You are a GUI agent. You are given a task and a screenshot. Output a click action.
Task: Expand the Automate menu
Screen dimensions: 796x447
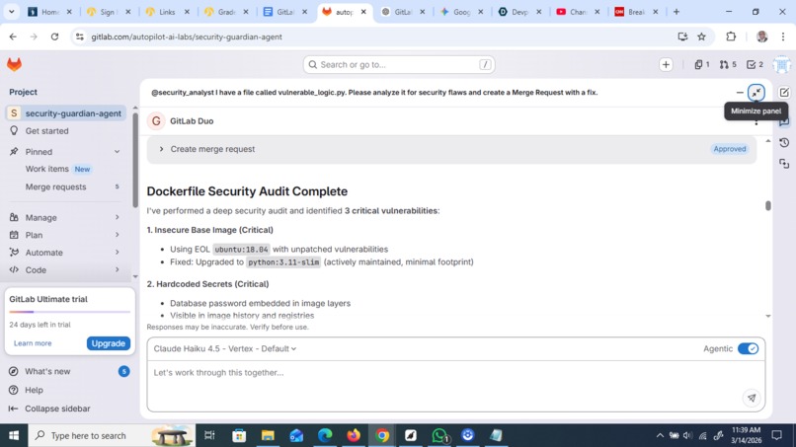66,253
